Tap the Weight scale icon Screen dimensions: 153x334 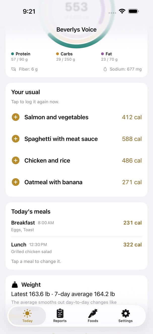[x=15, y=285]
